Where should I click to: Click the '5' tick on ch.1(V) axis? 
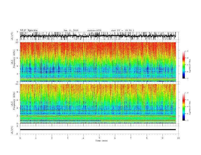pos(18,32)
